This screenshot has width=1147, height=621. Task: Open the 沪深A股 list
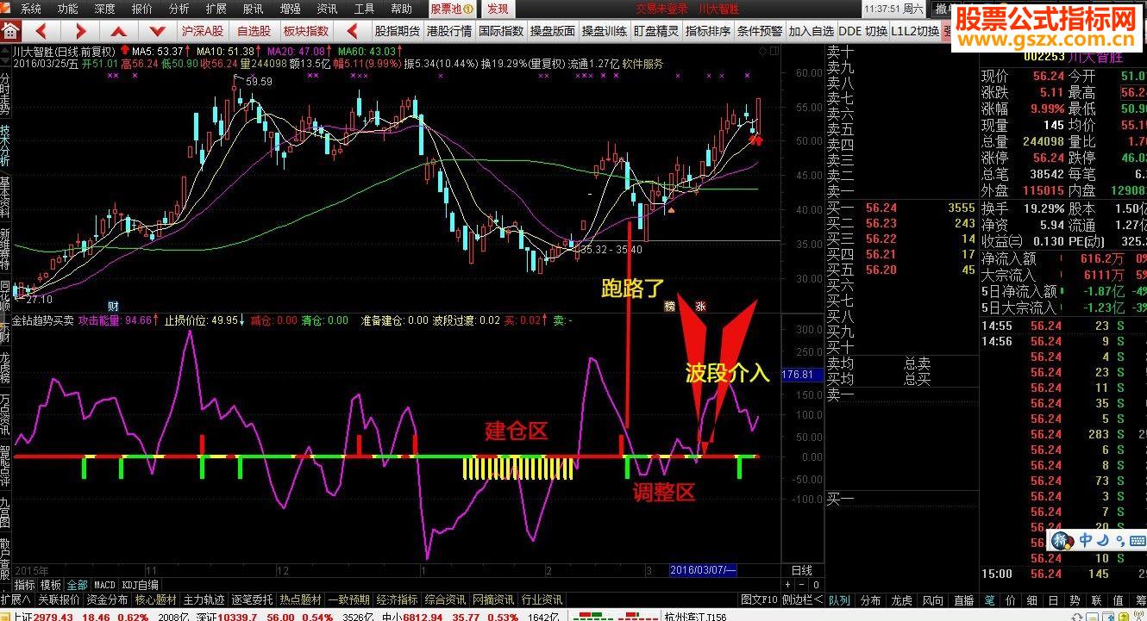pyautogui.click(x=202, y=31)
